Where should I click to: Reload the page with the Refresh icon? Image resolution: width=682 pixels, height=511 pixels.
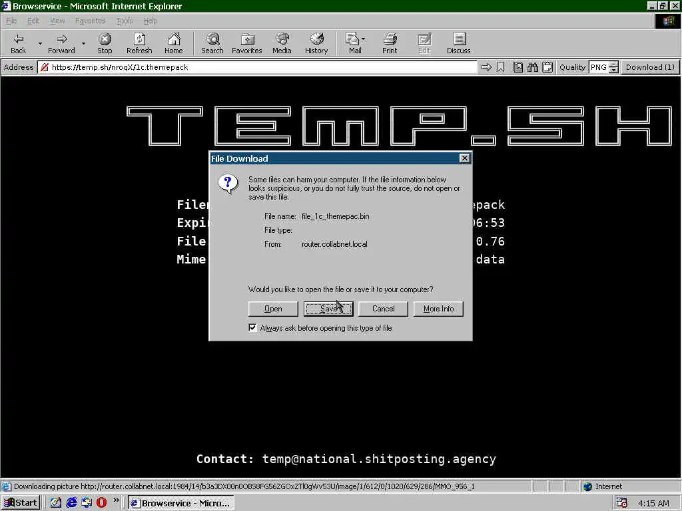pyautogui.click(x=139, y=39)
